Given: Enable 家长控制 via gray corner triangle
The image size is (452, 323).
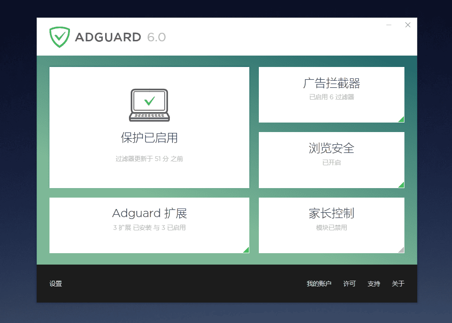Looking at the screenshot, I should tap(401, 250).
